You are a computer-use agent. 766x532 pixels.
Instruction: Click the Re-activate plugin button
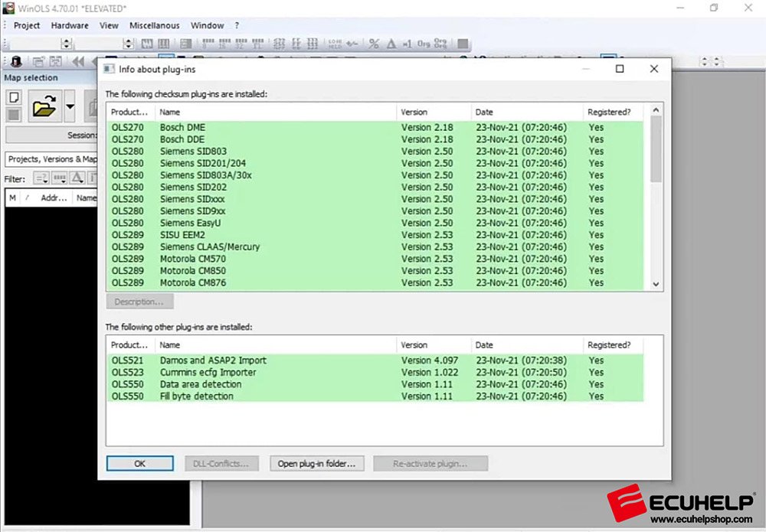[x=430, y=464]
